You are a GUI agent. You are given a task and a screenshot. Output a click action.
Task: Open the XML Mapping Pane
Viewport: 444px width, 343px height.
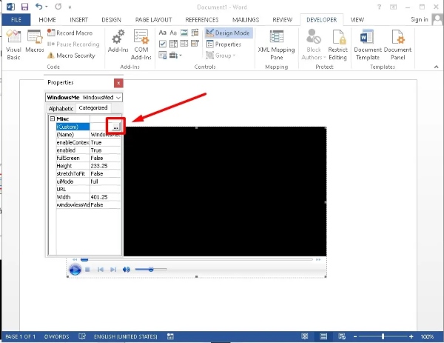point(277,43)
